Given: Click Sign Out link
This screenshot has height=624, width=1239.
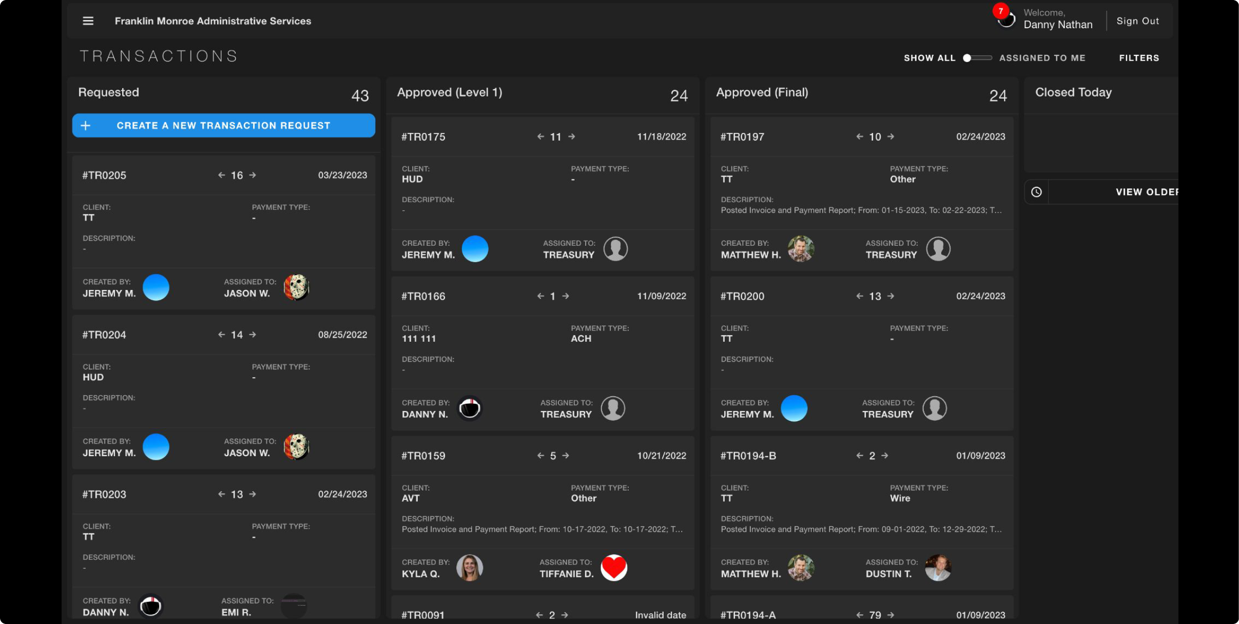Looking at the screenshot, I should 1137,21.
